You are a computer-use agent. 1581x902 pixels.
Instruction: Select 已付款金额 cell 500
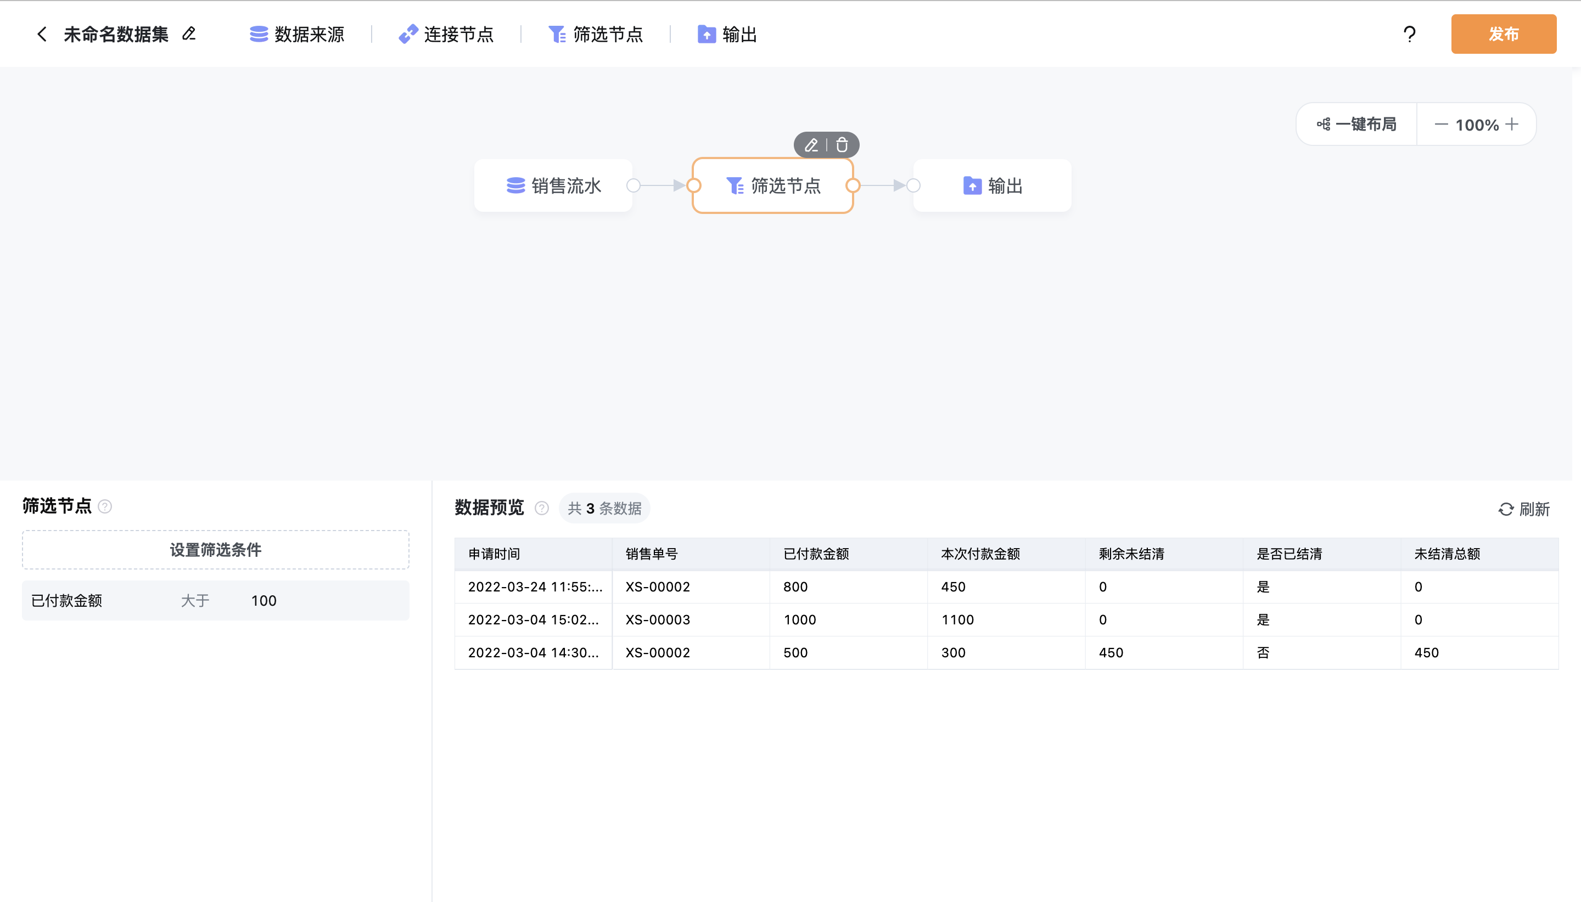849,652
